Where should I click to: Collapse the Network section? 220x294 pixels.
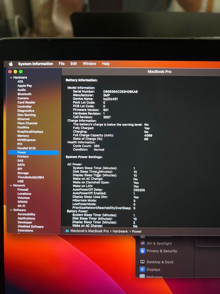click(11, 185)
